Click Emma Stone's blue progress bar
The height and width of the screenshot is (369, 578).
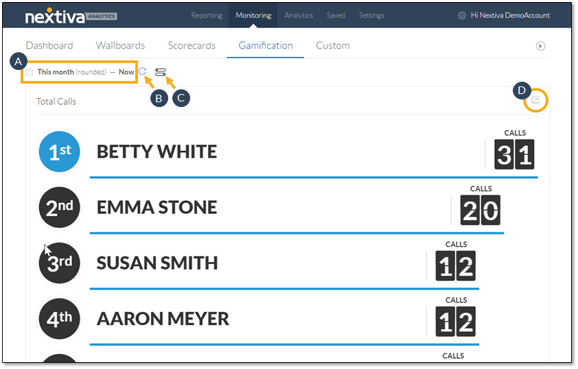pyautogui.click(x=297, y=233)
